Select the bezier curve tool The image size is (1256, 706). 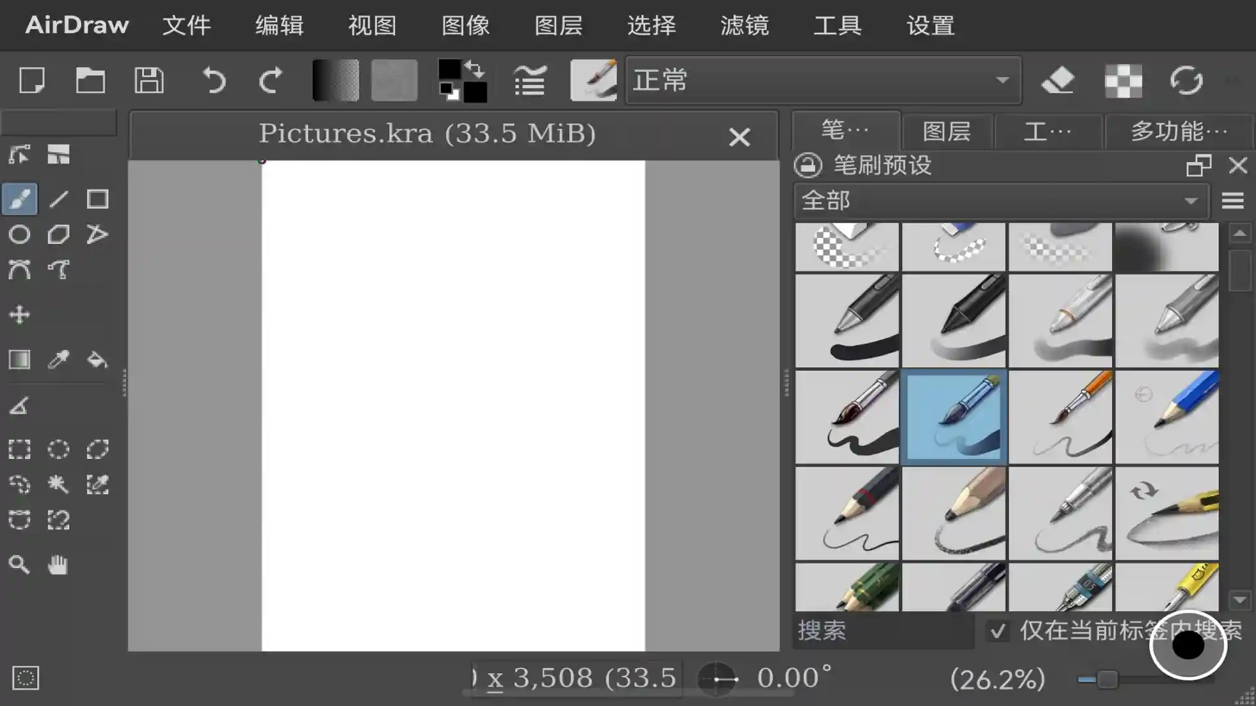[x=20, y=269]
